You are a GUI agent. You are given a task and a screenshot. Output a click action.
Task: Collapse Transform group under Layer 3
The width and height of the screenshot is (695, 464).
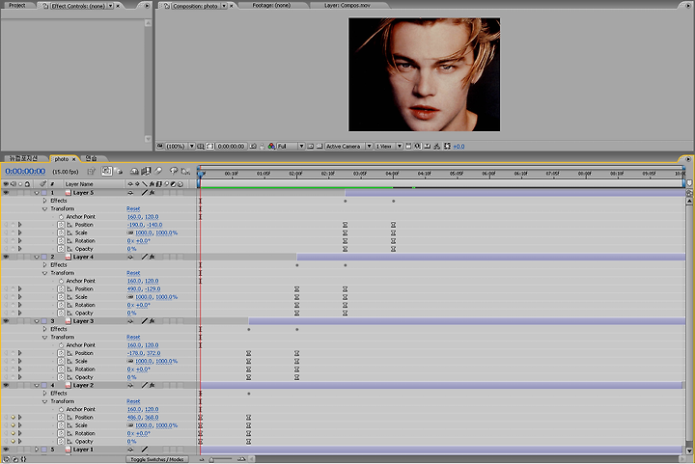44,337
